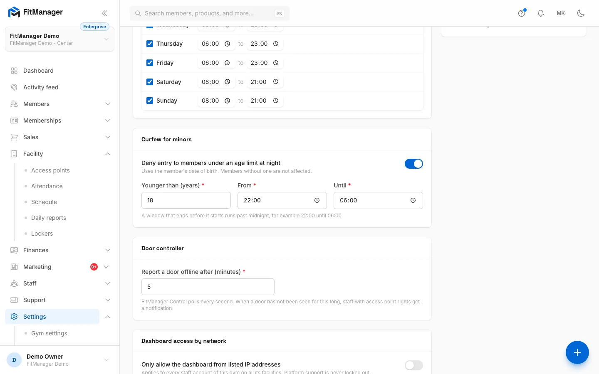Viewport: 599px width, 374px height.
Task: Click the Dashboard grid icon
Action: (x=14, y=71)
